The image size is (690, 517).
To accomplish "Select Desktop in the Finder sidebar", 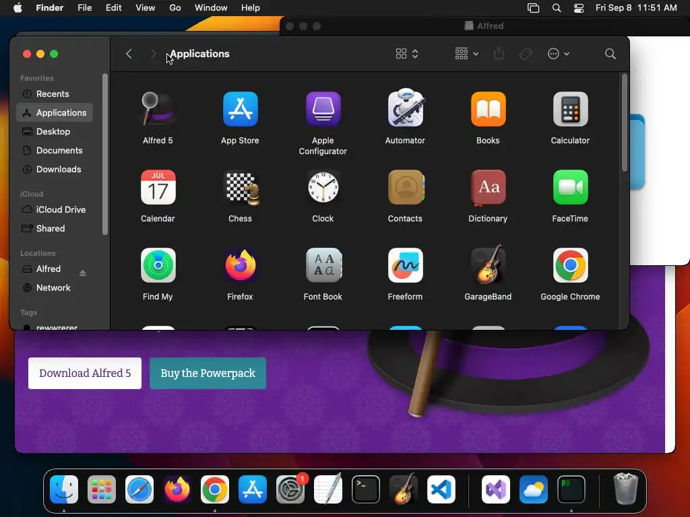I will (55, 131).
